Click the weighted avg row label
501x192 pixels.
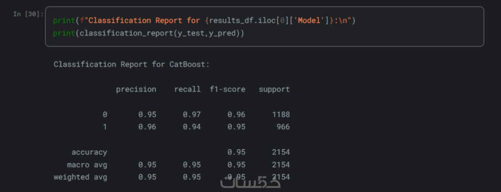(x=80, y=177)
